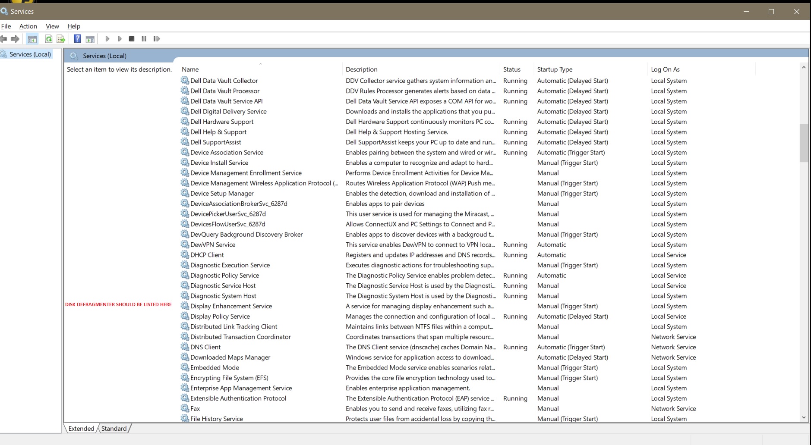Click gear icon beside Diagnostic Policy Service

pyautogui.click(x=185, y=275)
